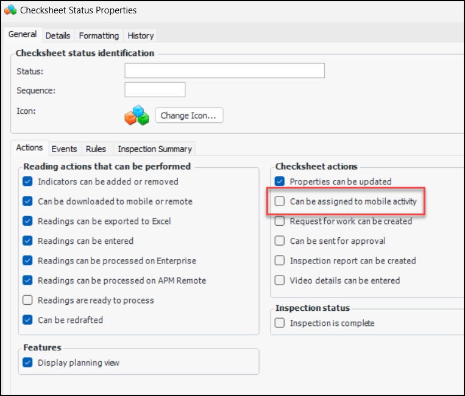This screenshot has height=396, width=465.
Task: Check Can be assigned to mobile activity
Action: (x=279, y=201)
